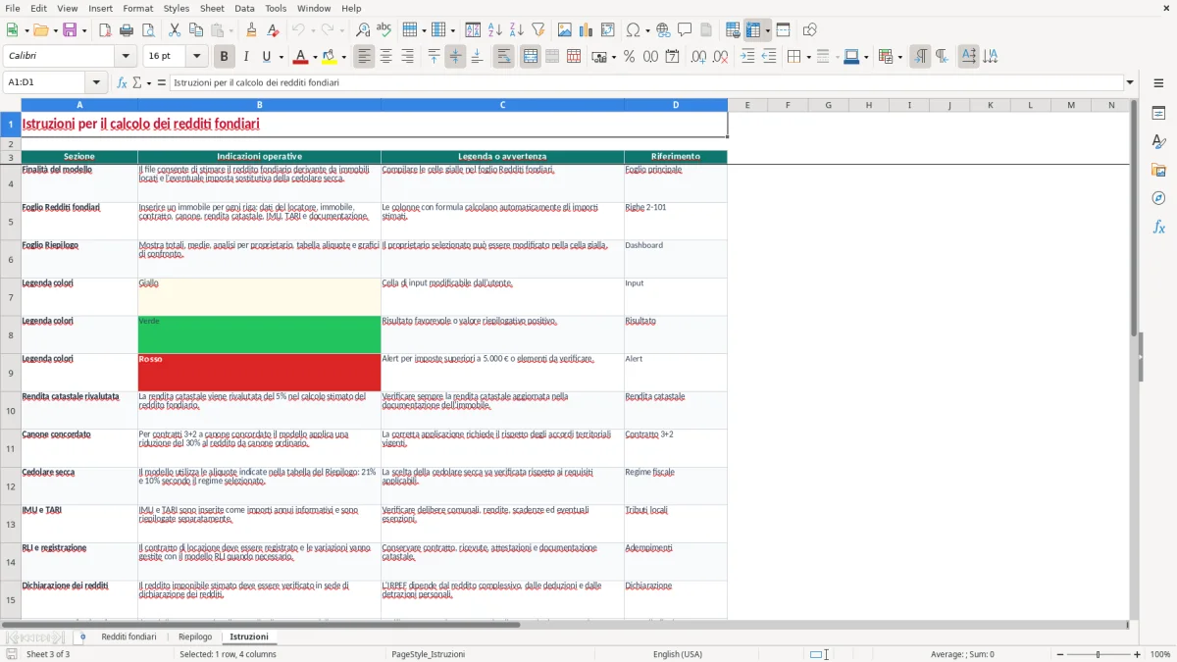Click the Increase Indent icon

coord(747,57)
